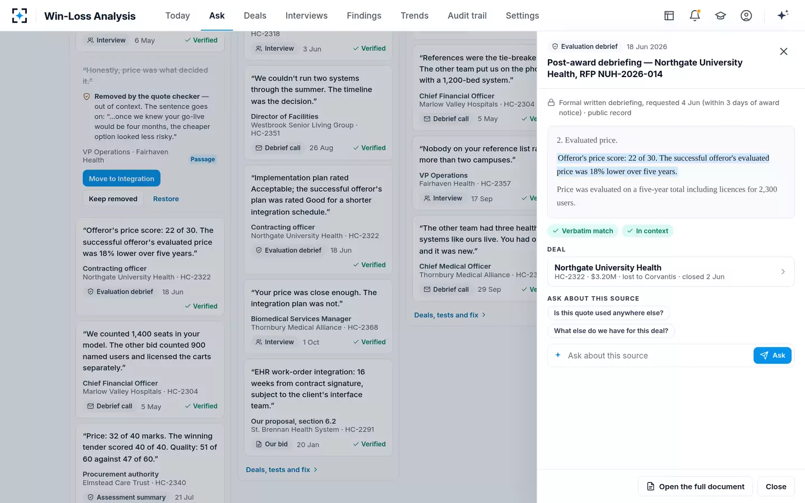Viewport: 805px width, 503px height.
Task: Open the quote card 'We counted 1,400 seats'
Action: [150, 369]
